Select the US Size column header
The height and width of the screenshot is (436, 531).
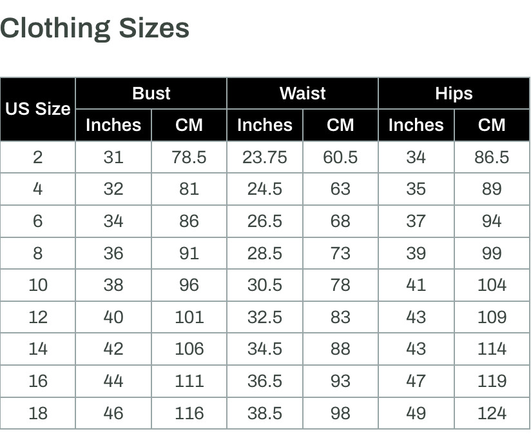(x=37, y=109)
